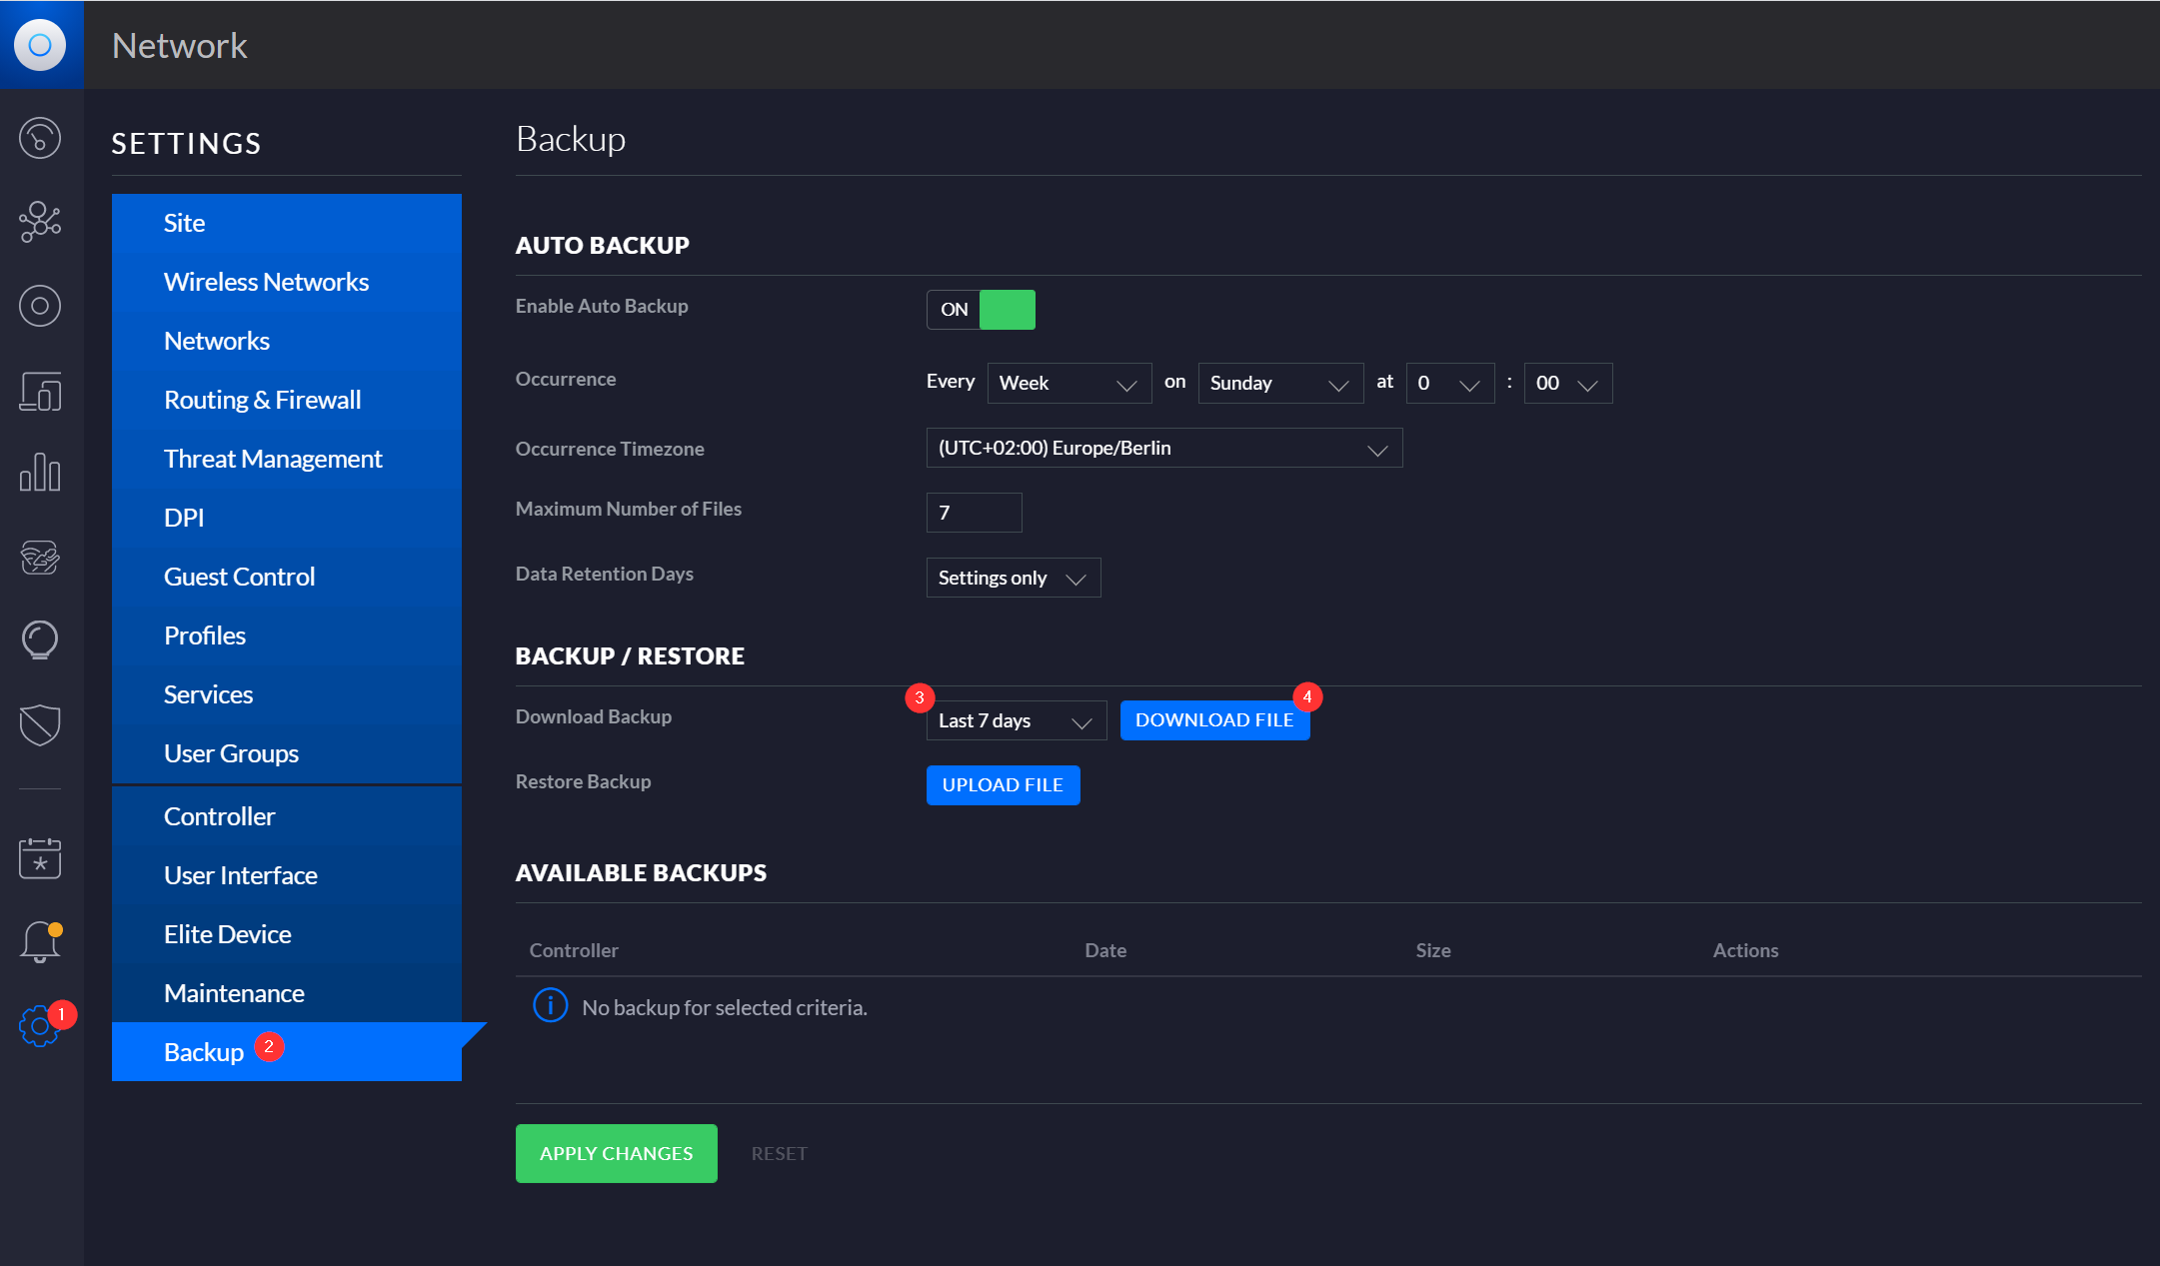2160x1266 pixels.
Task: Click the target/circle icon in sidebar
Action: [41, 305]
